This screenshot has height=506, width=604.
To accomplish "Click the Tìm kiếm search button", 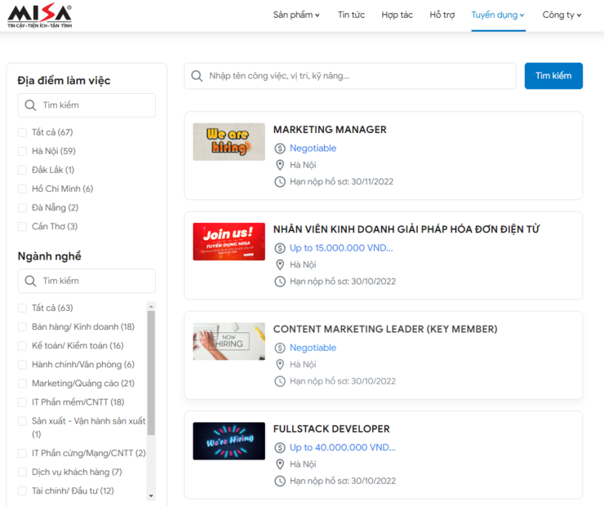I will tap(553, 76).
